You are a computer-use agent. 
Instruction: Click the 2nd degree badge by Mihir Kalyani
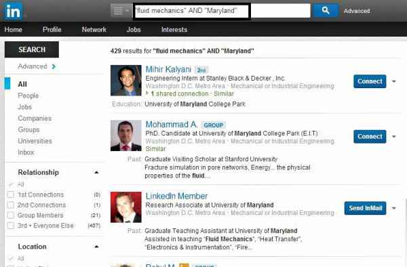coord(201,70)
